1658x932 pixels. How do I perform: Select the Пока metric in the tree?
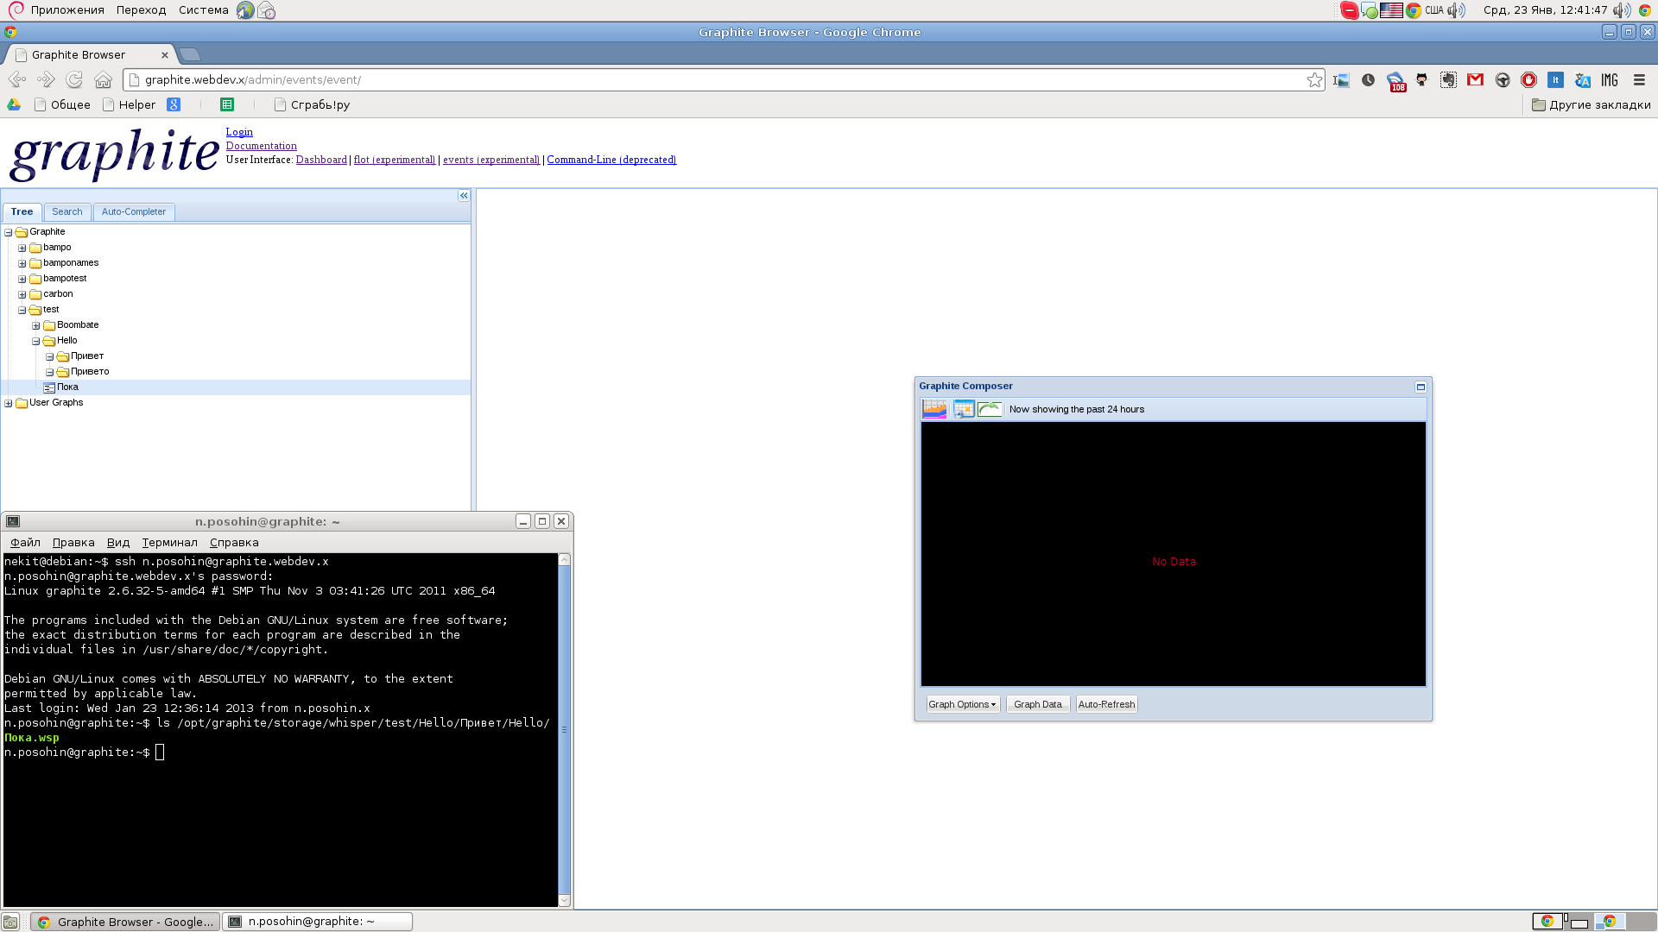(x=67, y=387)
